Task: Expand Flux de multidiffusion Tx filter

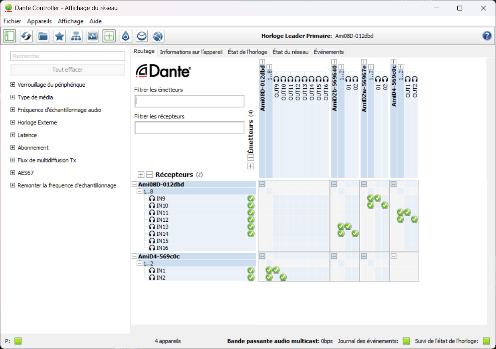Action: click(x=13, y=160)
